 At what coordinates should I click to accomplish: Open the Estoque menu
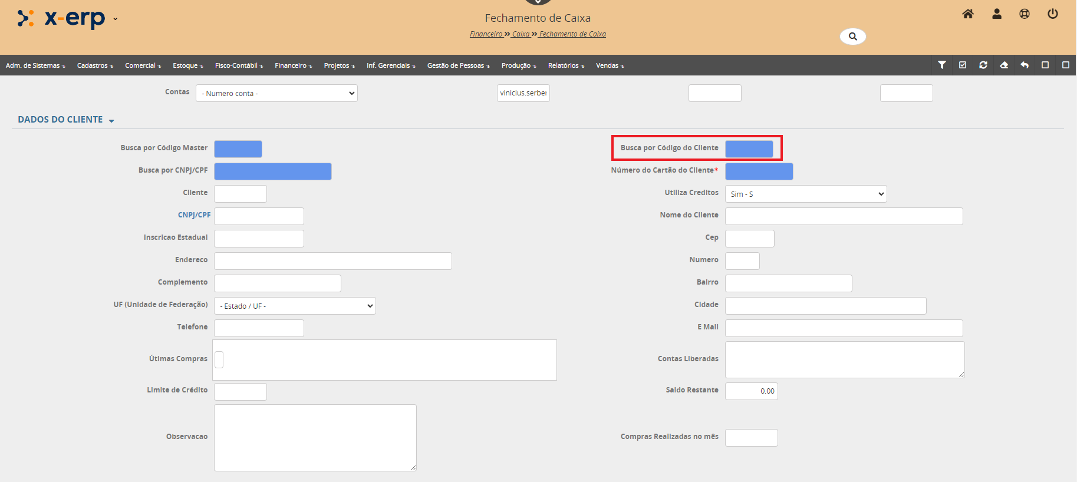(187, 65)
